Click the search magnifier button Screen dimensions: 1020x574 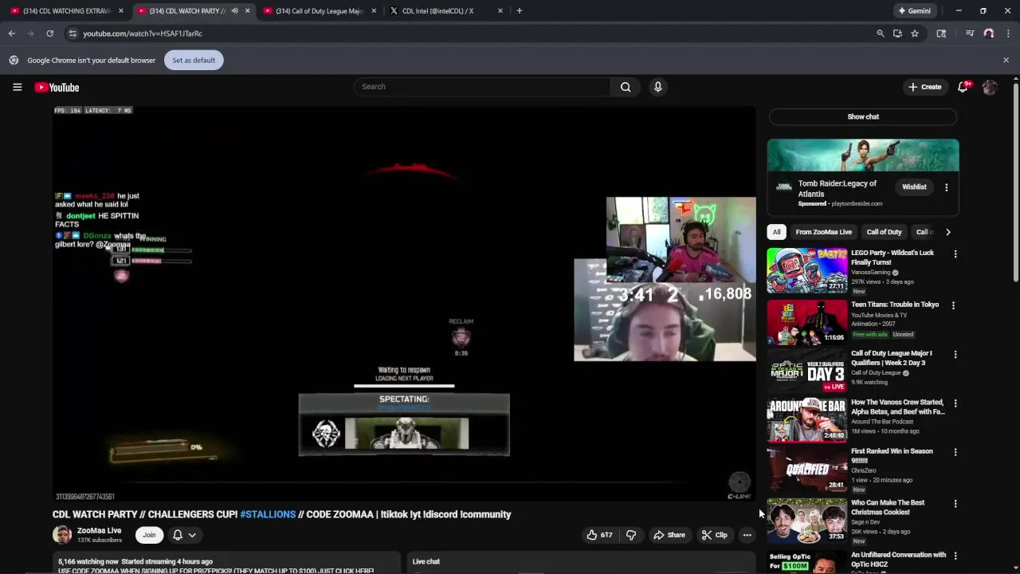click(x=626, y=87)
